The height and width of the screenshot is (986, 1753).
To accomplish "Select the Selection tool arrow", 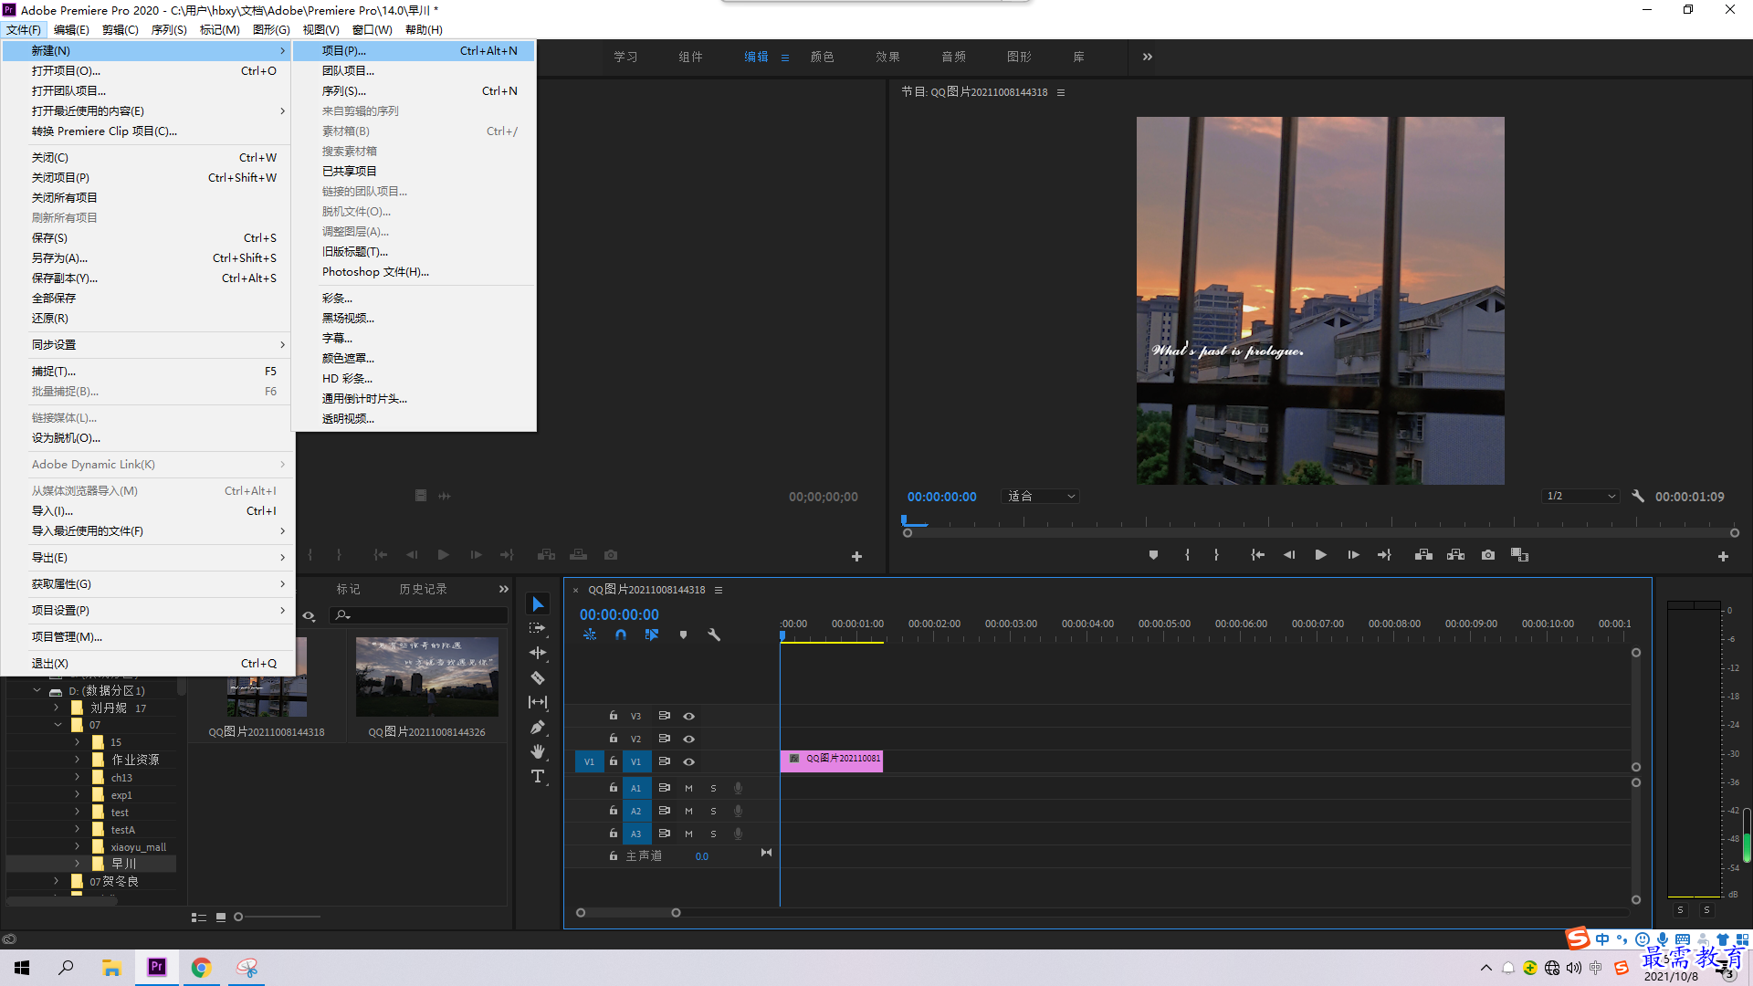I will pos(538,604).
